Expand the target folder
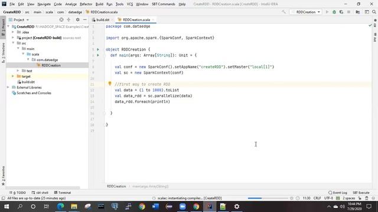Viewport: 378px width, 212px height. click(x=13, y=77)
